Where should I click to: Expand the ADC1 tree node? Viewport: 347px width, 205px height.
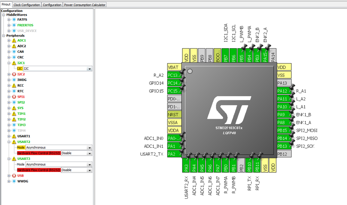[9, 41]
